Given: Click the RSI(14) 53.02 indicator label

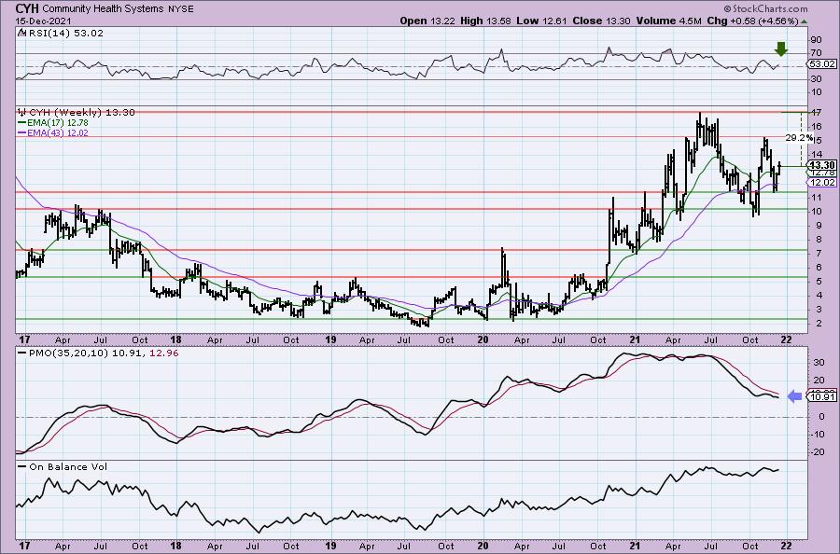Looking at the screenshot, I should 64,34.
